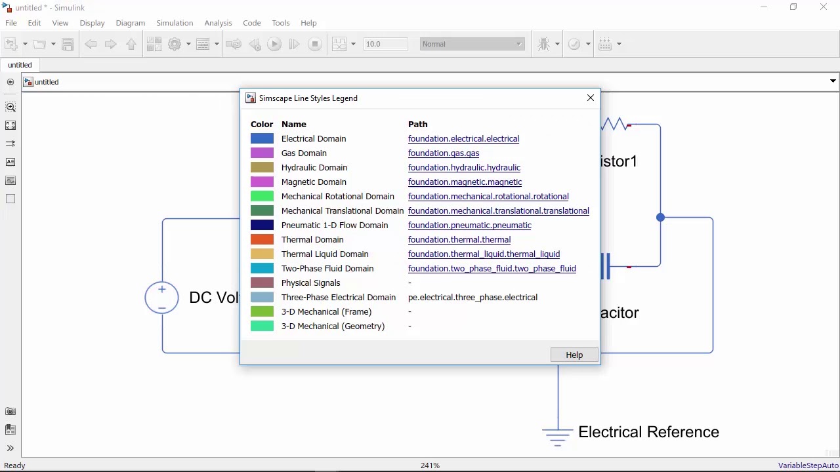Image resolution: width=840 pixels, height=472 pixels.
Task: Open the Diagram menu
Action: point(130,23)
